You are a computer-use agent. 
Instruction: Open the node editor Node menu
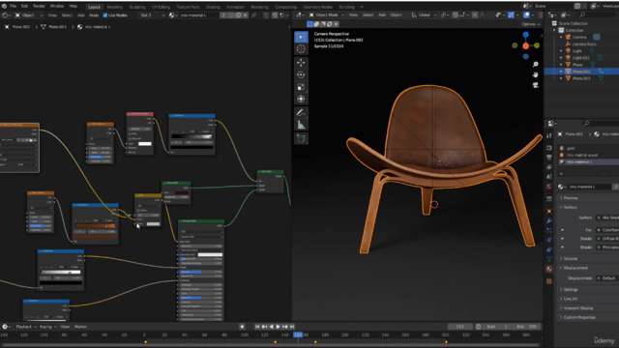click(x=94, y=15)
